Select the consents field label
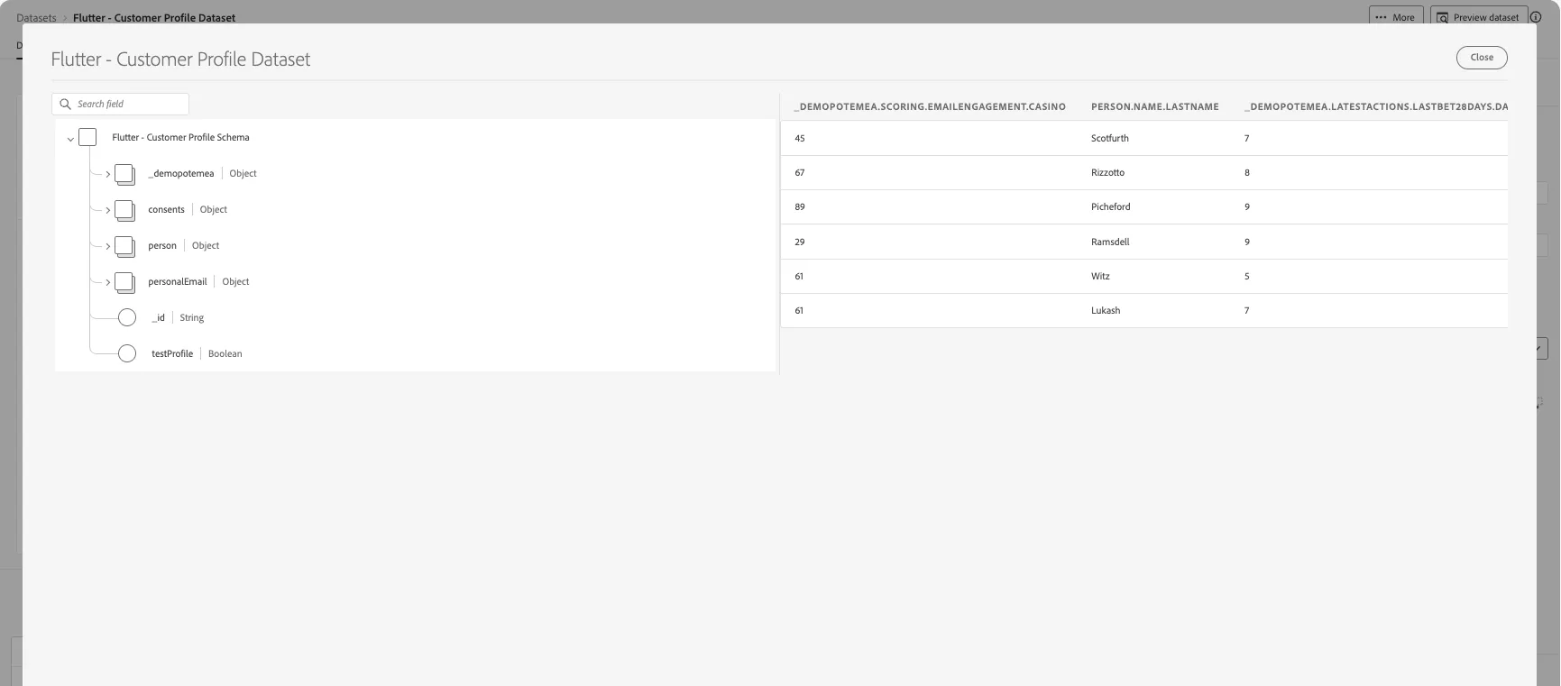This screenshot has width=1561, height=686. (166, 209)
